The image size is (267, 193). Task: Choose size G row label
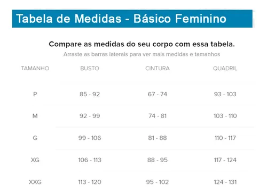coord(35,138)
